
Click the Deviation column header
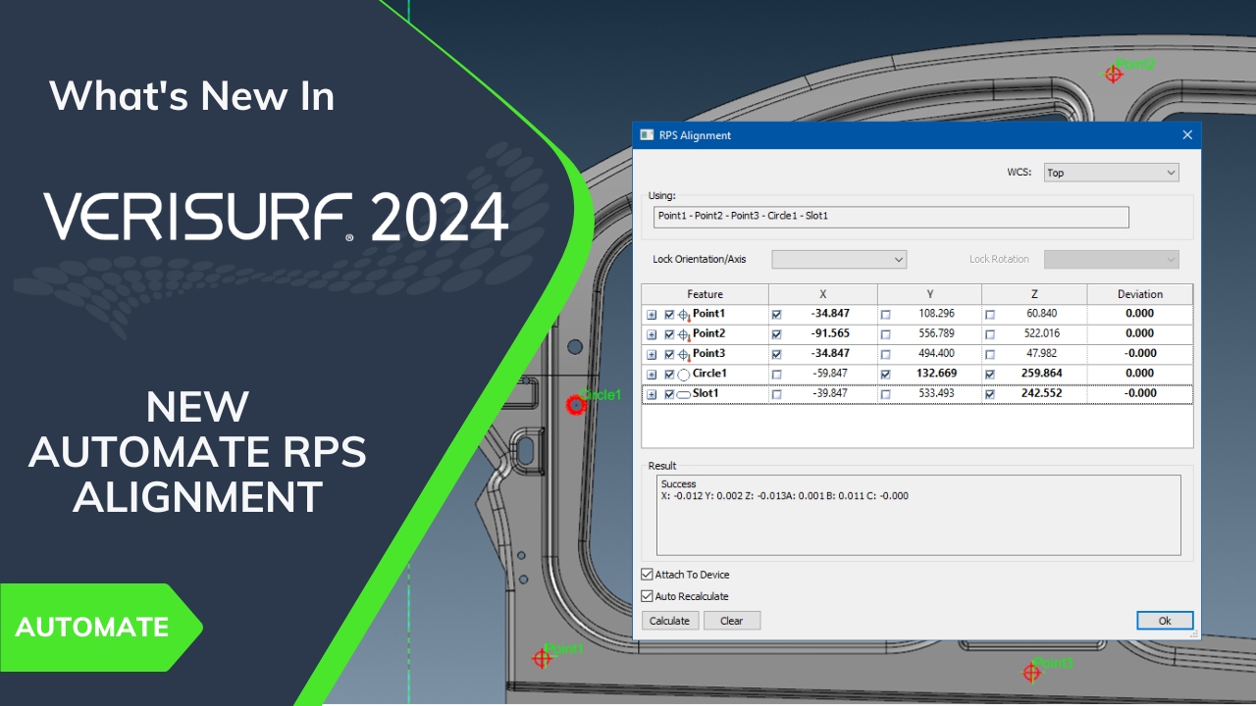tap(1140, 294)
